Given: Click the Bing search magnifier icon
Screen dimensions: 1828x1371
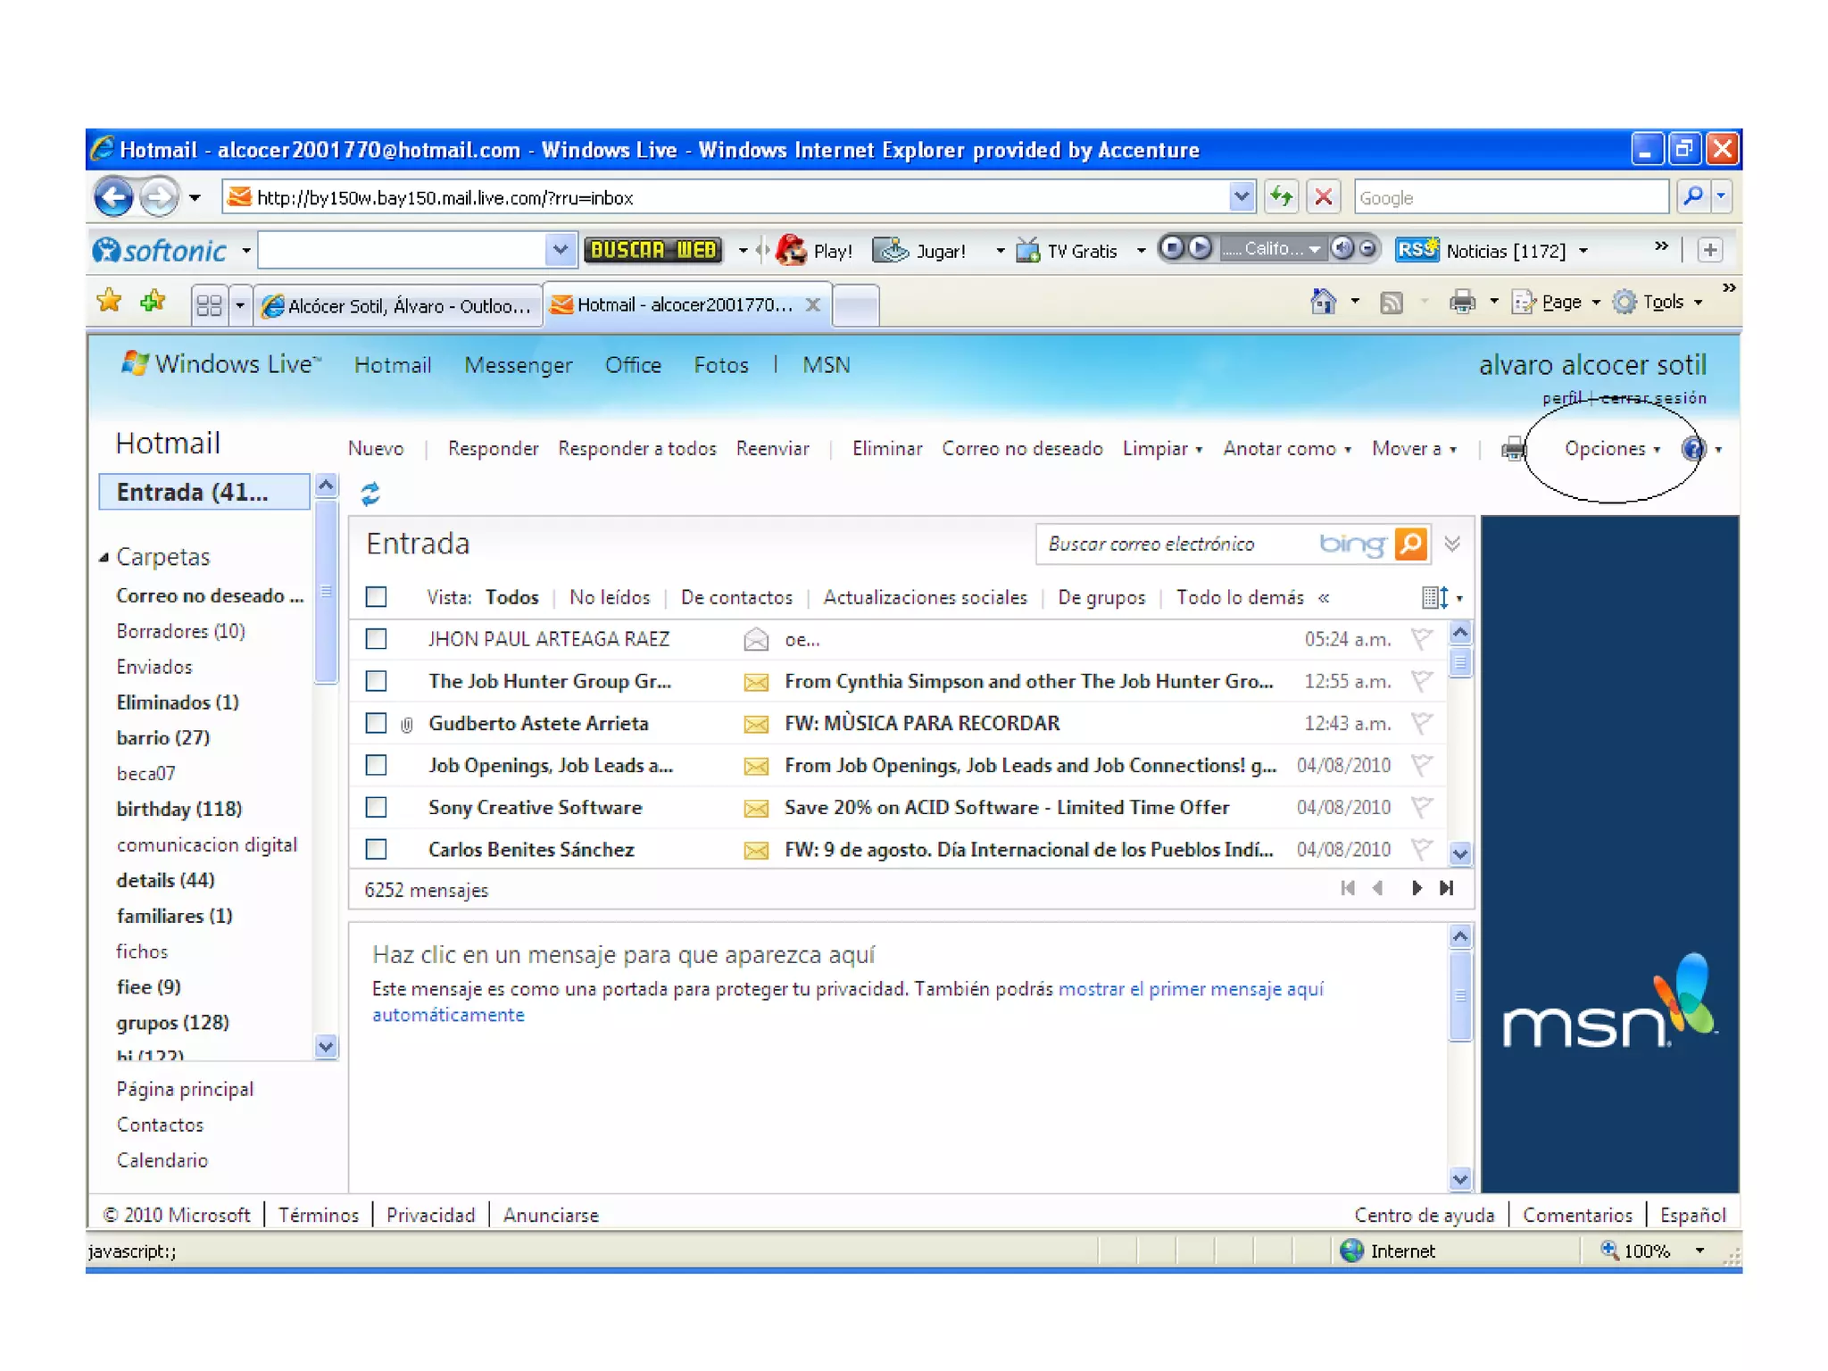Looking at the screenshot, I should coord(1411,544).
